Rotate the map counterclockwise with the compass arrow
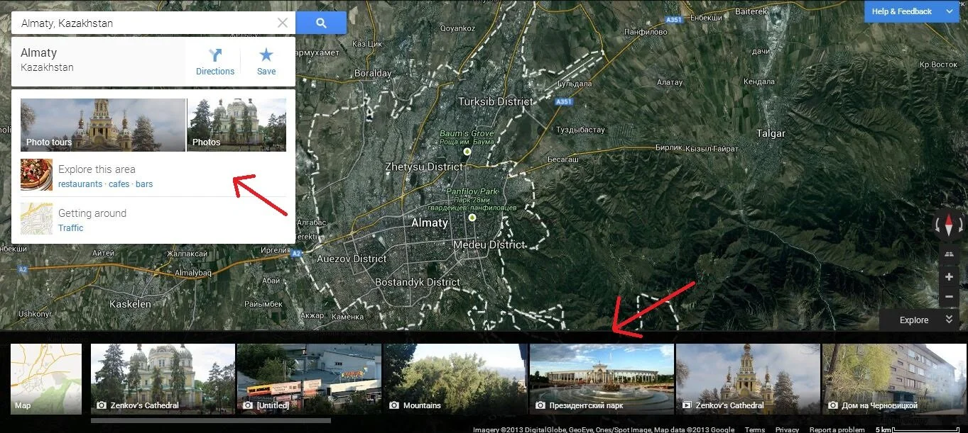 (x=937, y=226)
